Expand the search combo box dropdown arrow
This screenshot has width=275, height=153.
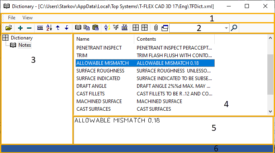(x=226, y=28)
